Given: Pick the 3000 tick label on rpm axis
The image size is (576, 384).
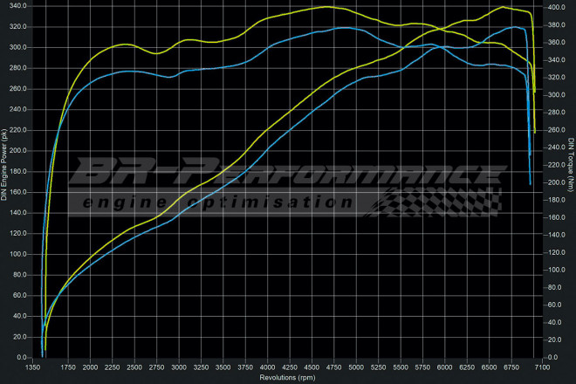Looking at the screenshot, I should (180, 367).
